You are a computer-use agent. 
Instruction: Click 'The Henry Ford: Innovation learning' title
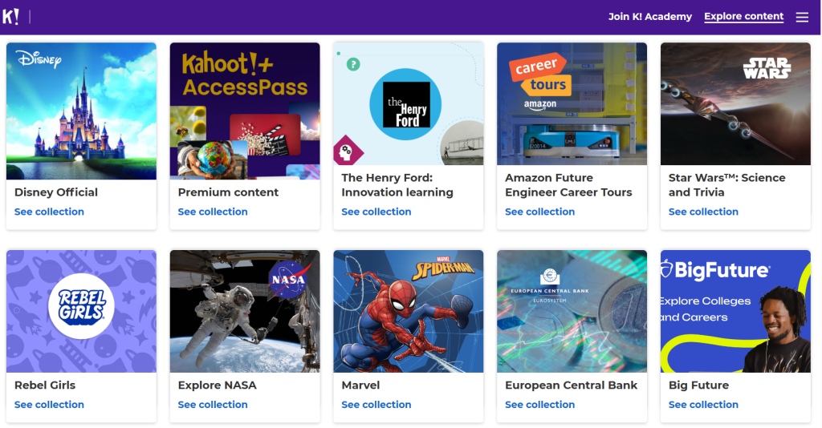click(397, 185)
